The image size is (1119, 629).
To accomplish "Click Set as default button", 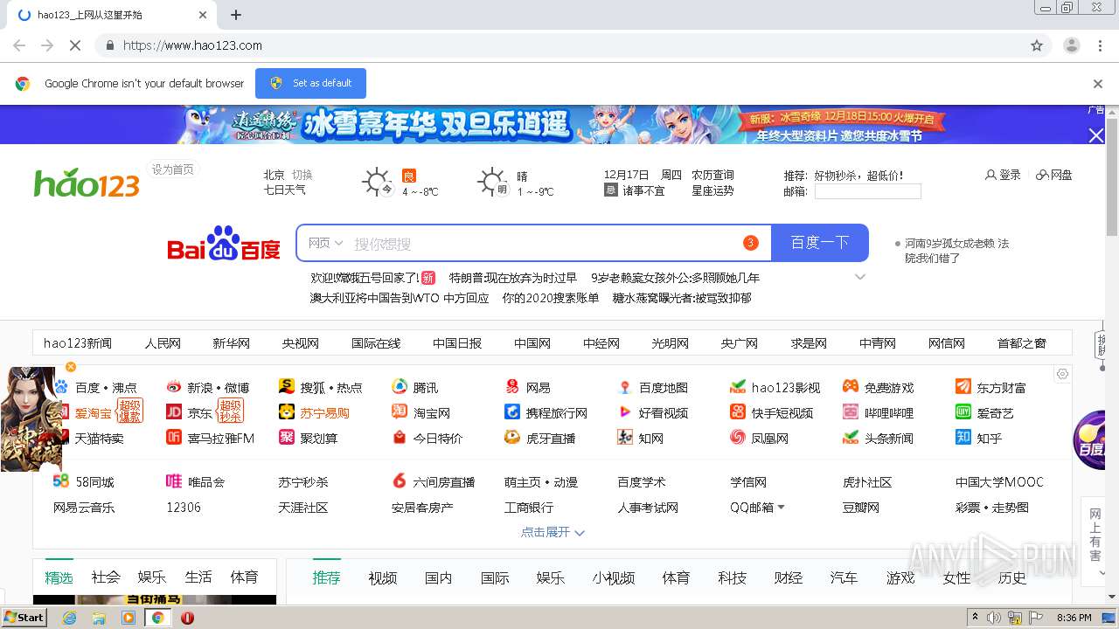I will click(x=310, y=83).
